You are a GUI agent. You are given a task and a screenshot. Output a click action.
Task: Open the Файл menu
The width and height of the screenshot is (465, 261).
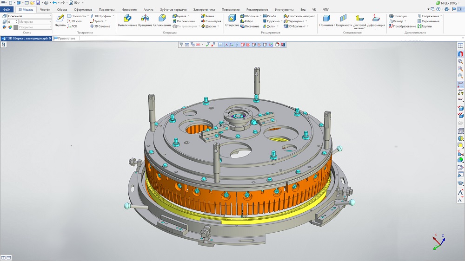click(7, 9)
